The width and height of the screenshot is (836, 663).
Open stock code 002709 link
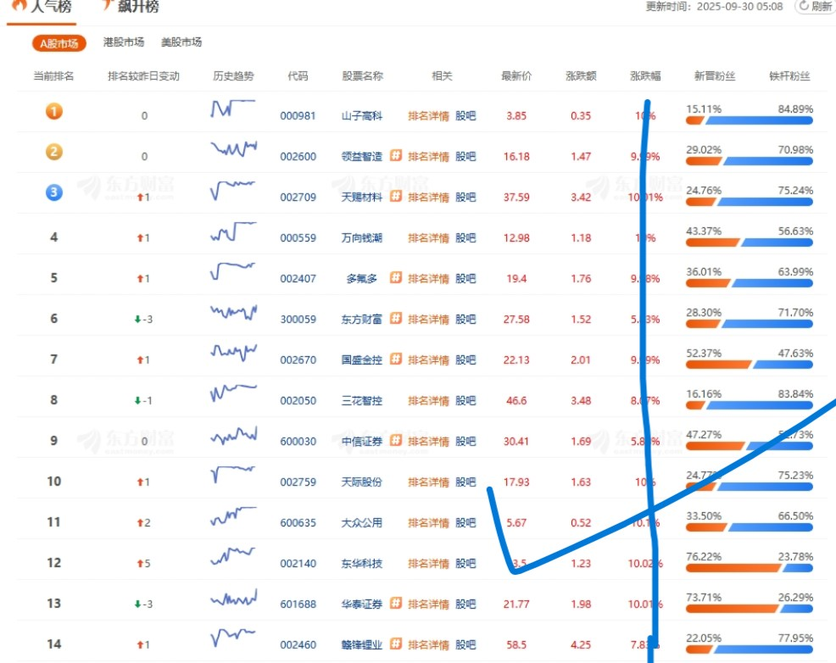point(298,198)
